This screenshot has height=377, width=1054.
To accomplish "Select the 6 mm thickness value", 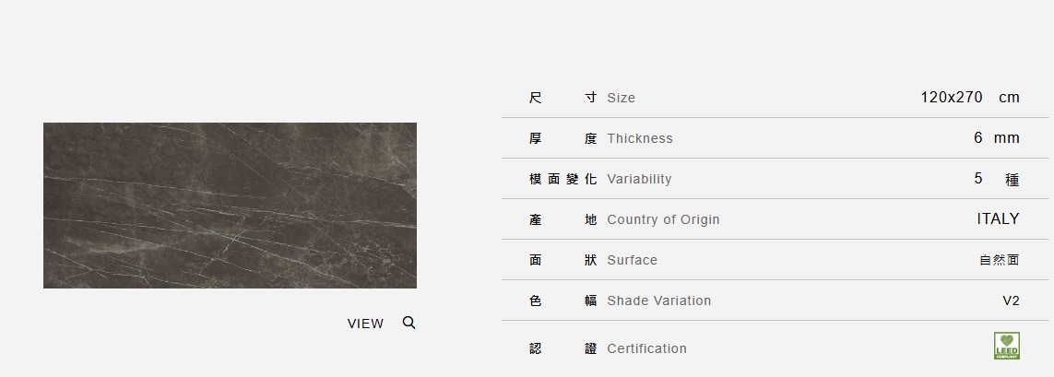I will click(x=996, y=137).
